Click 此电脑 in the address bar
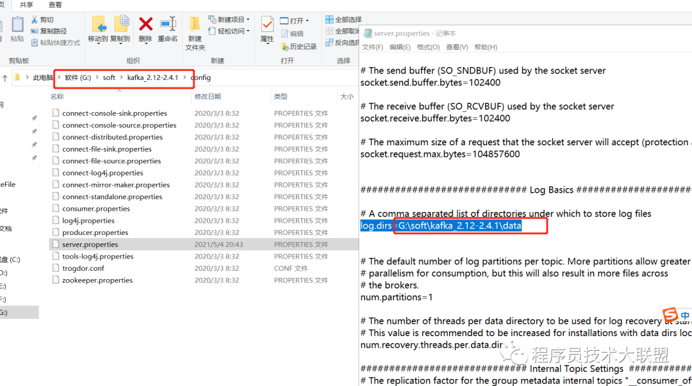The width and height of the screenshot is (692, 386). point(43,77)
